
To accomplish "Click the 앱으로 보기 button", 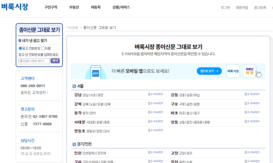I will tap(209, 71).
